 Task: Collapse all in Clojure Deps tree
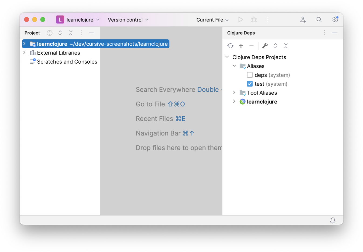click(286, 46)
